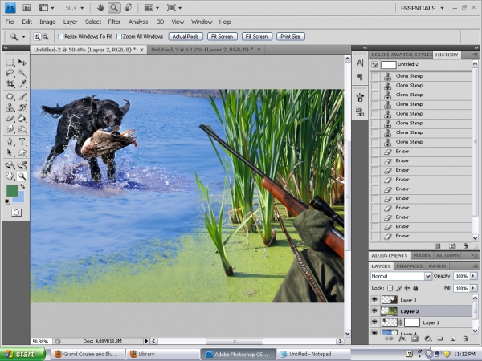Image resolution: width=482 pixels, height=361 pixels.
Task: Select the Eraser tool
Action: coord(10,118)
